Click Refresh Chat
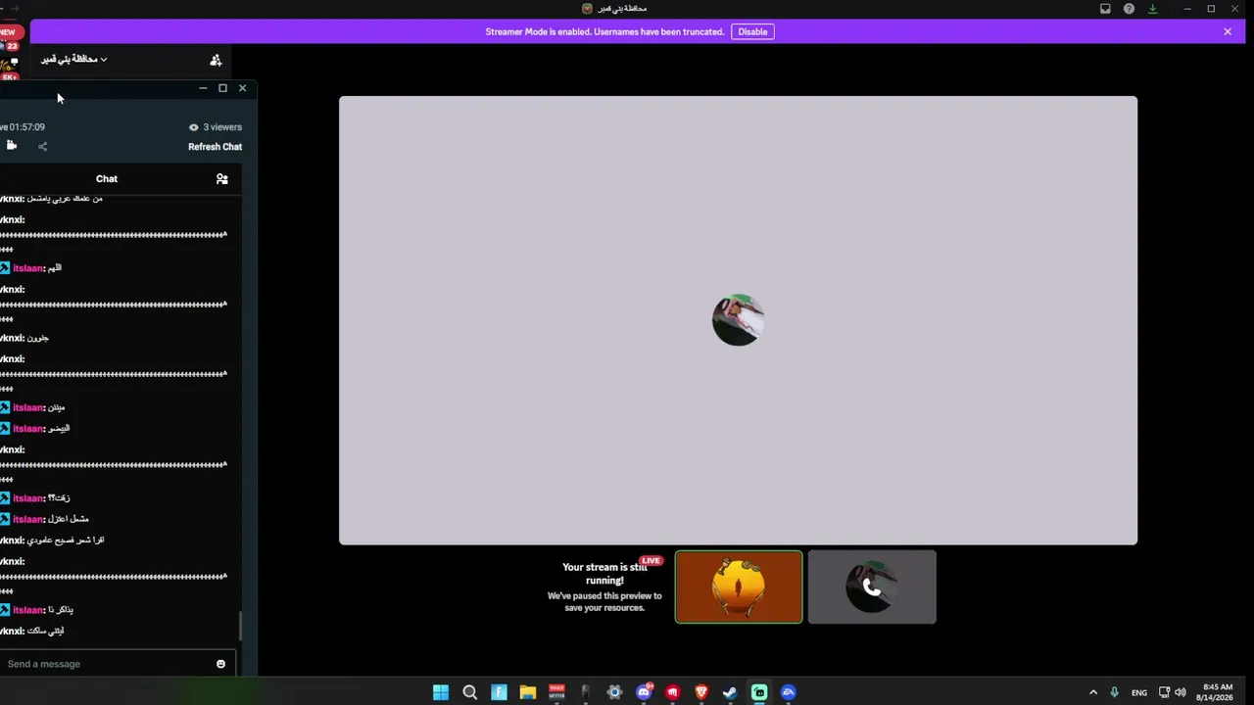Image resolution: width=1254 pixels, height=705 pixels. (x=215, y=147)
